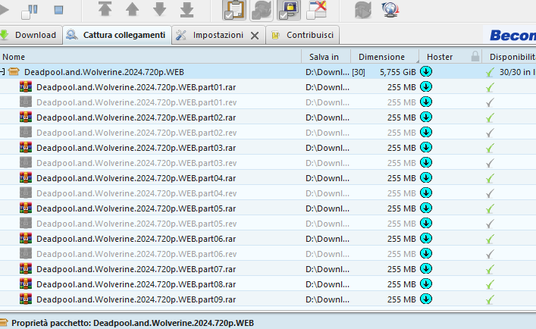The width and height of the screenshot is (536, 329).
Task: Click gray availability check for part02.rev
Action: [490, 133]
